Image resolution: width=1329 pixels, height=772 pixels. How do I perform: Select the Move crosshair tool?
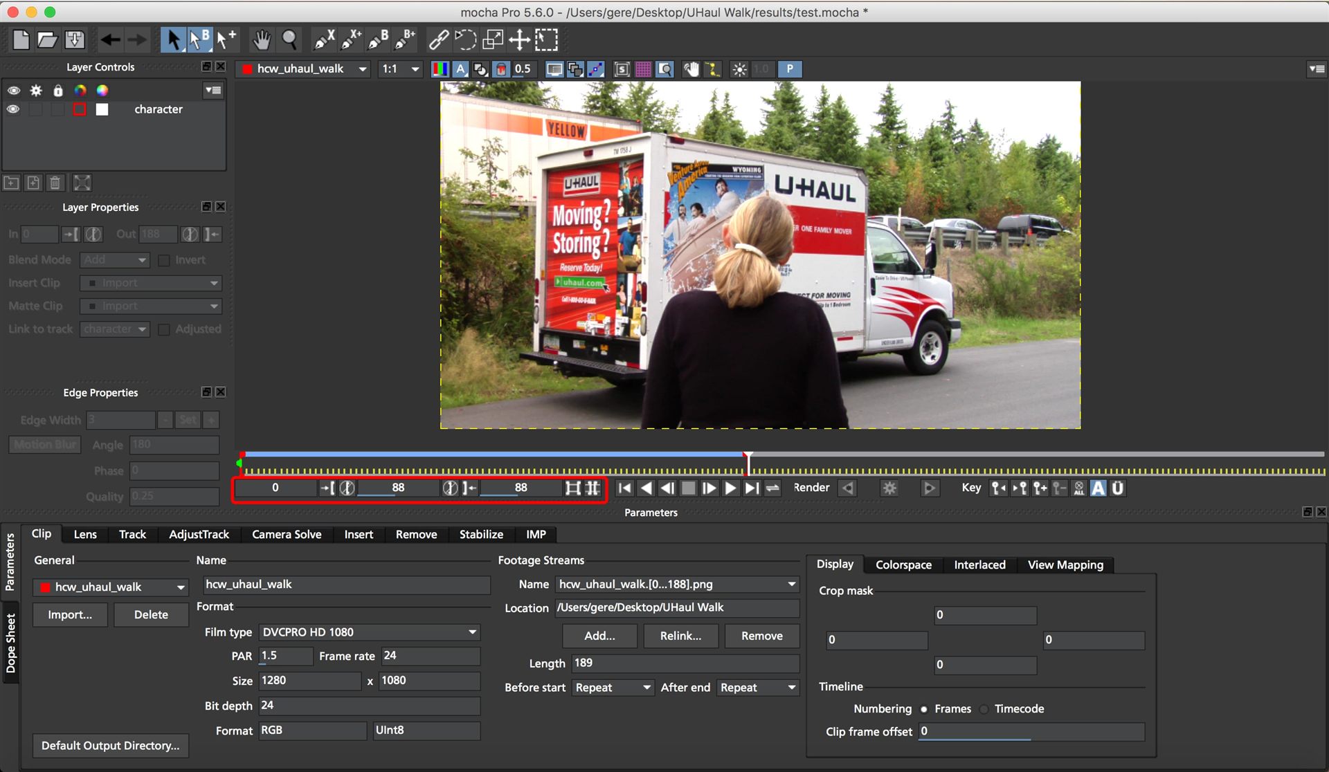519,40
